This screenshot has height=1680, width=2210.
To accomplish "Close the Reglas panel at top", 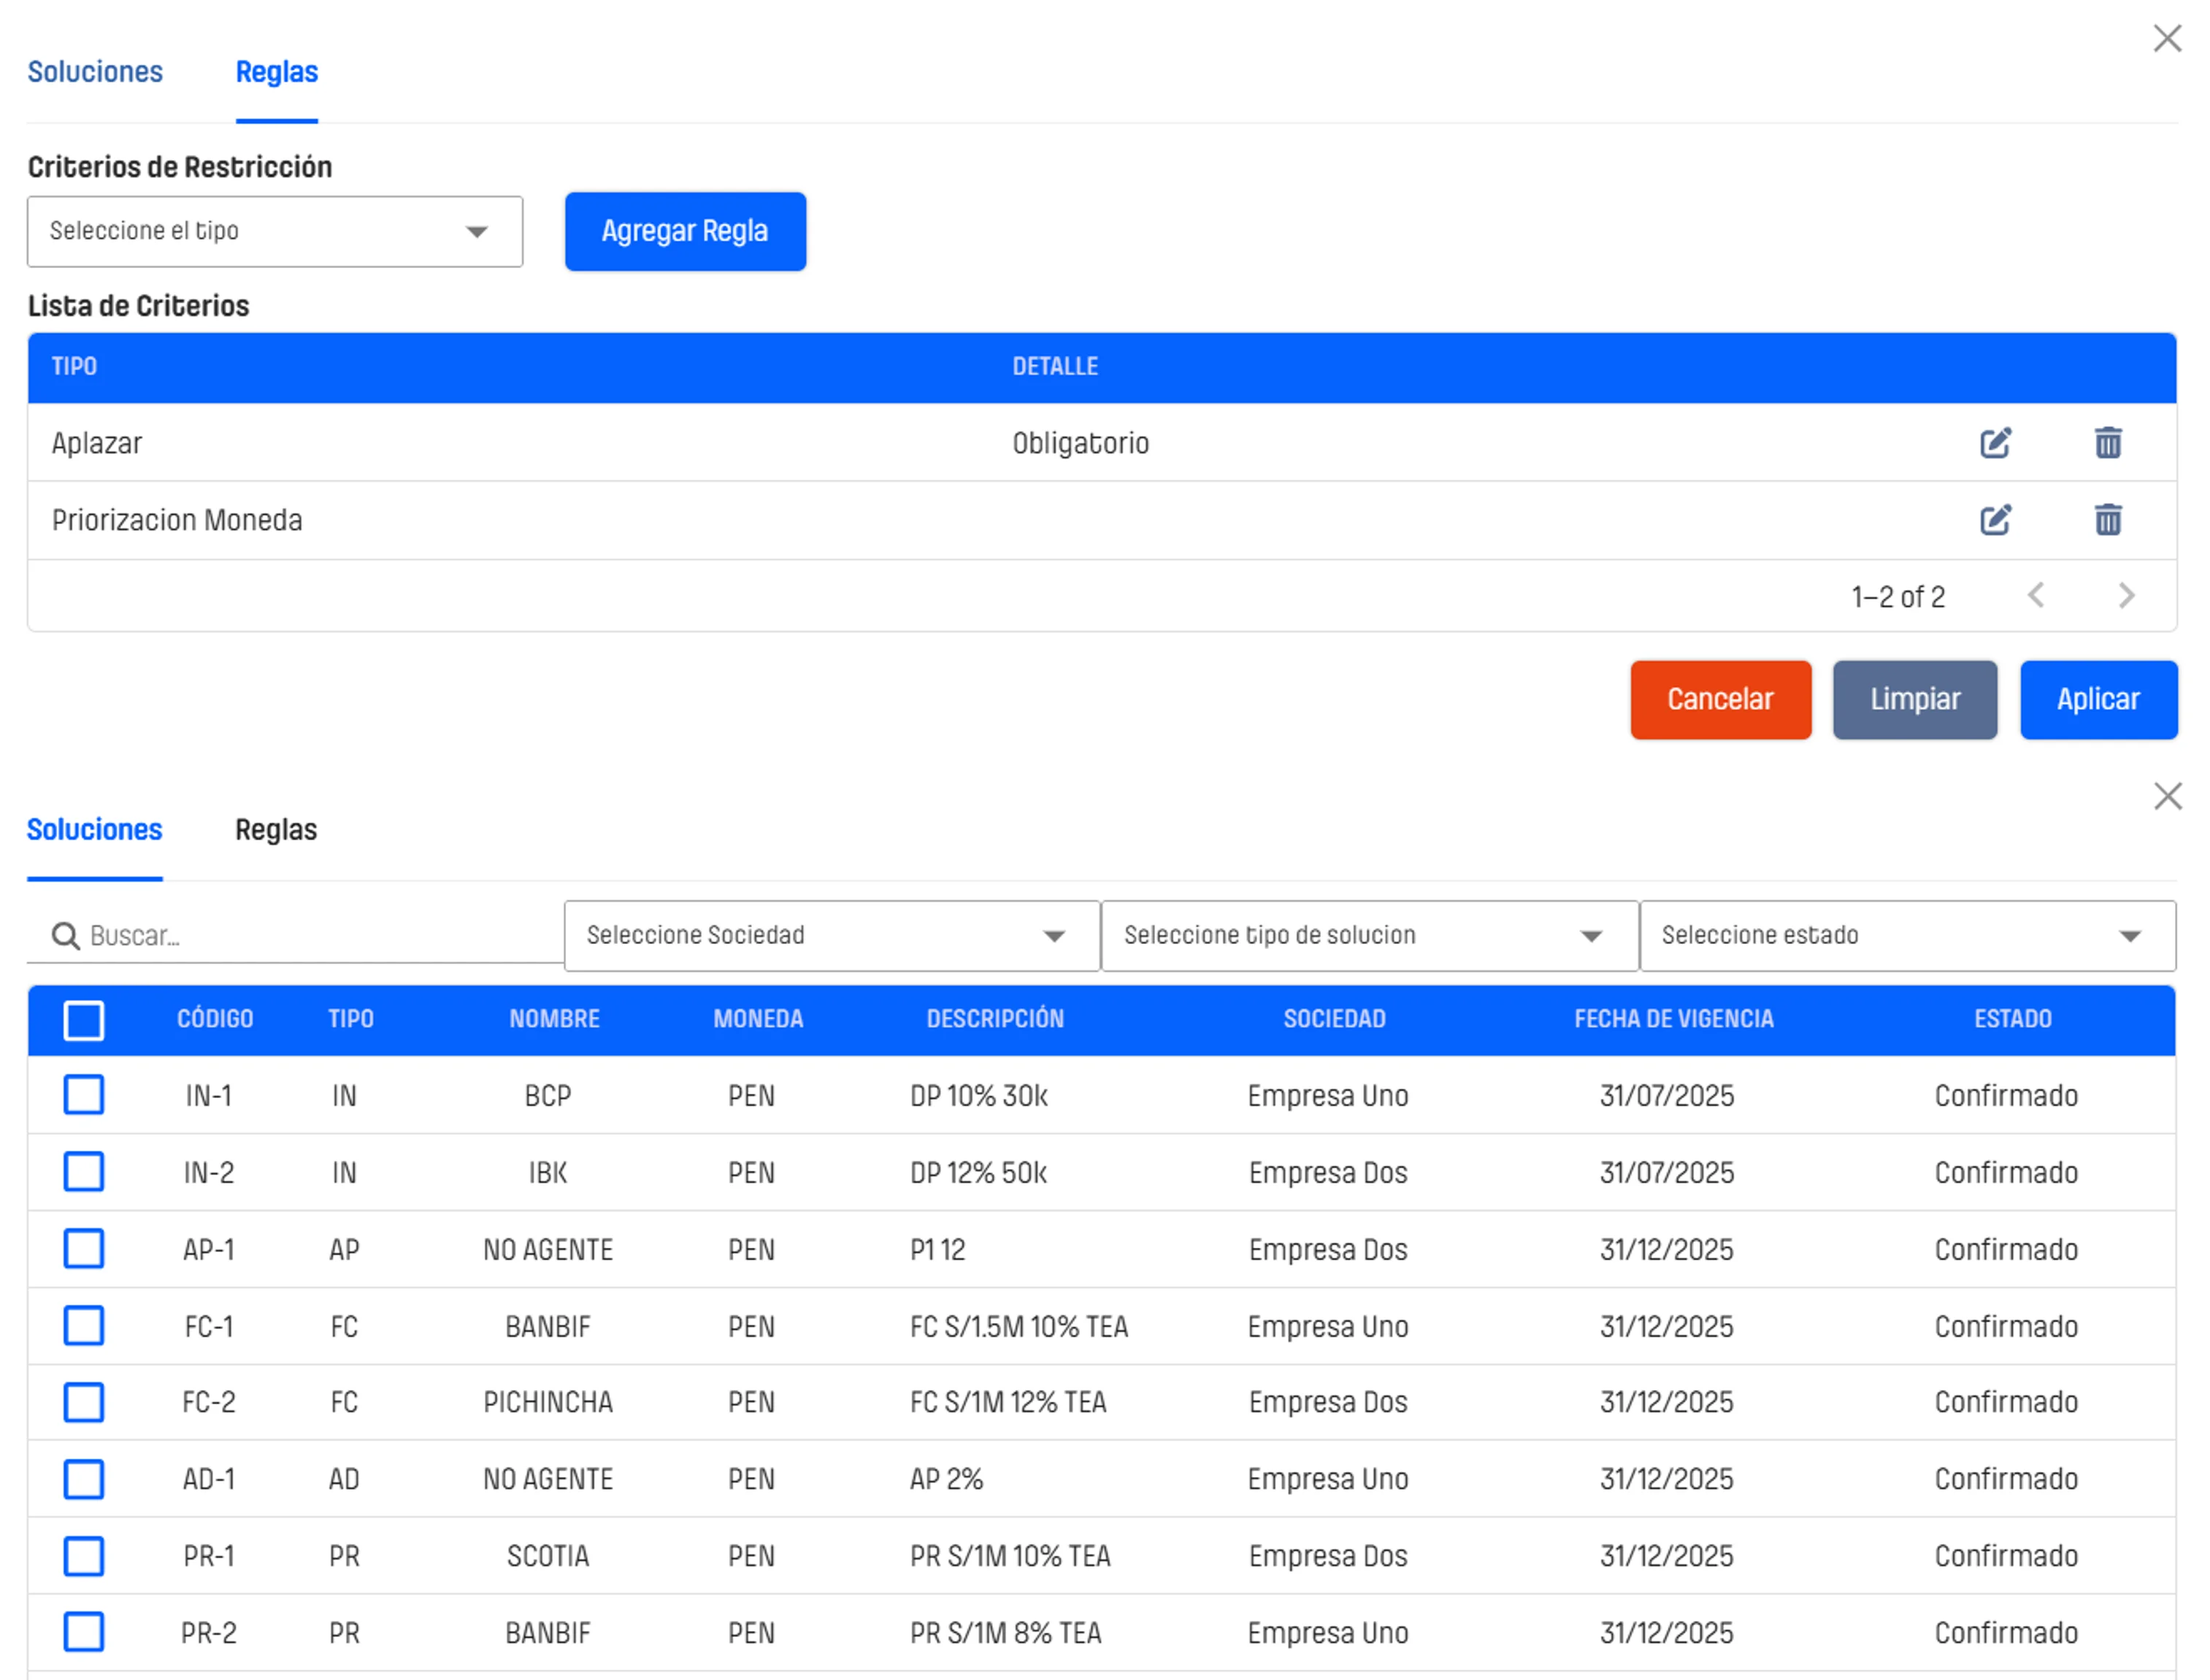I will click(2167, 39).
